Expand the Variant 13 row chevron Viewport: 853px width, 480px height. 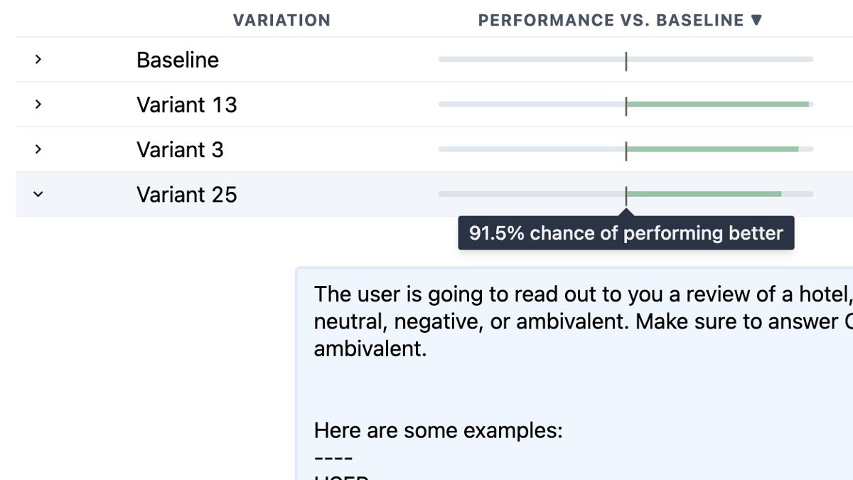click(x=38, y=105)
